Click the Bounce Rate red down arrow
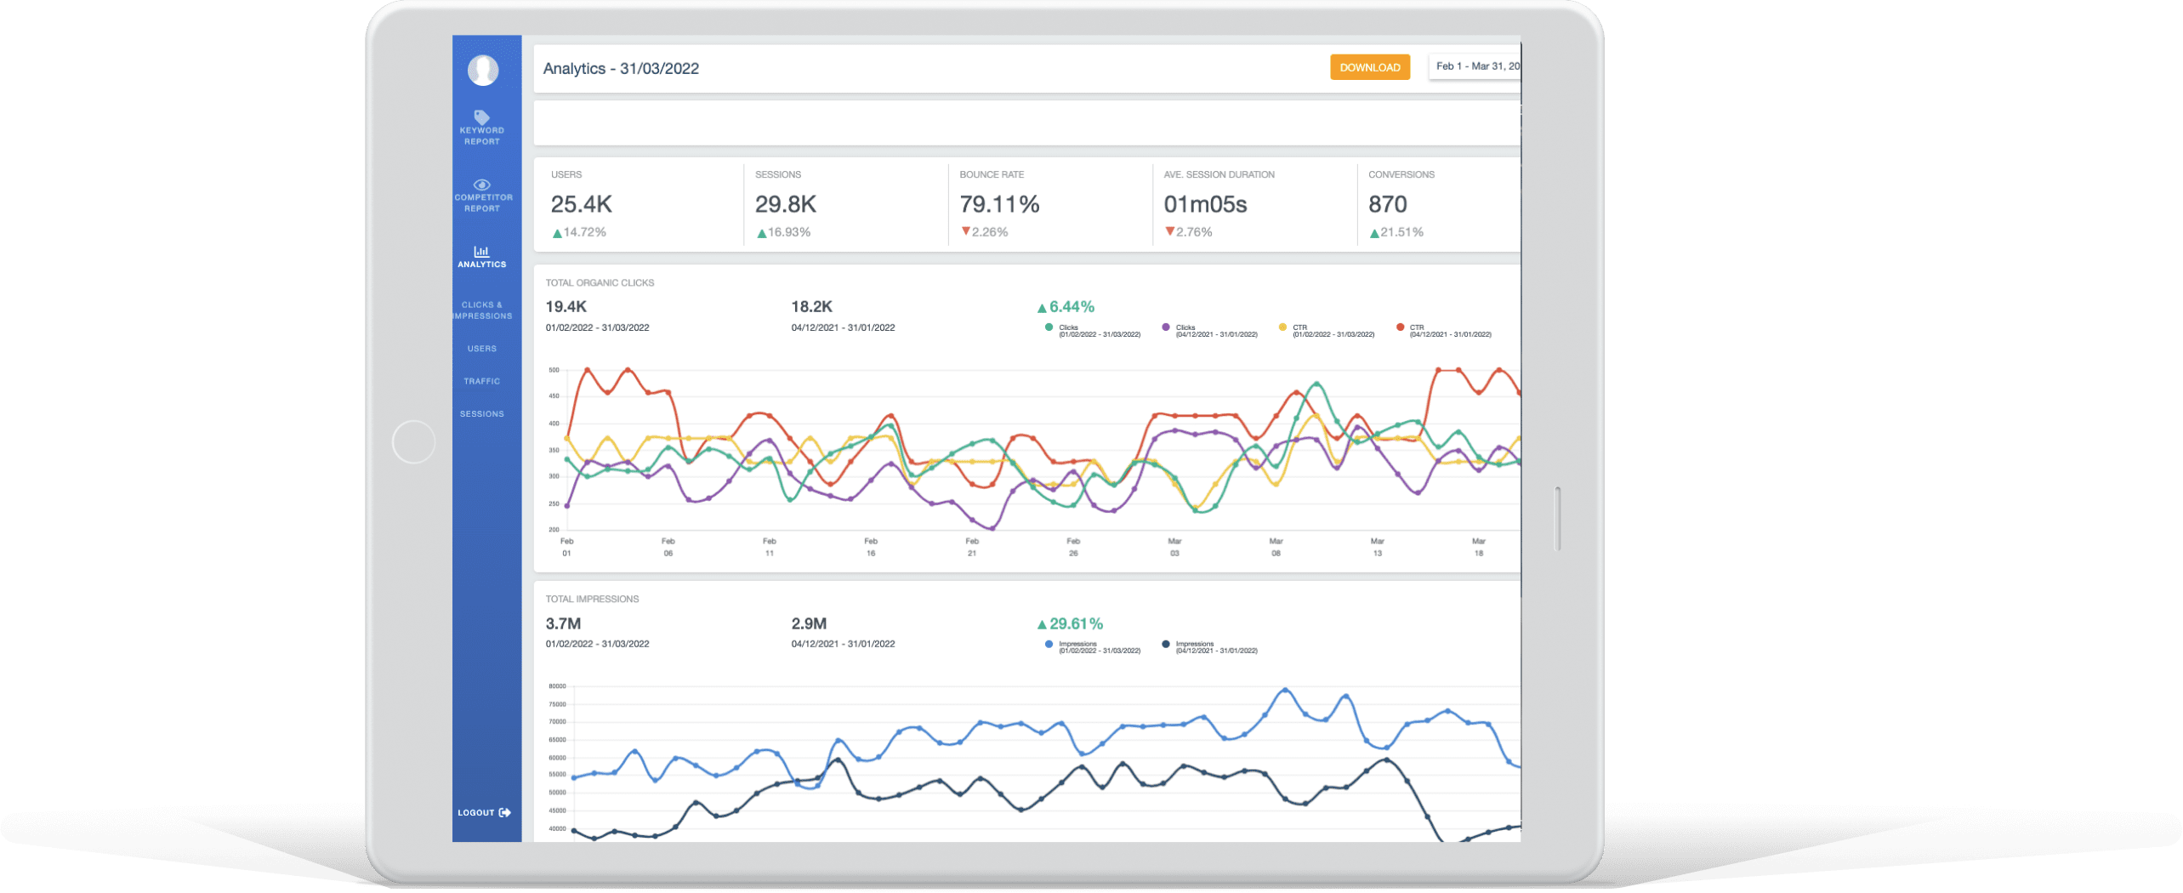Viewport: 2183px width, 893px height. pyautogui.click(x=965, y=231)
